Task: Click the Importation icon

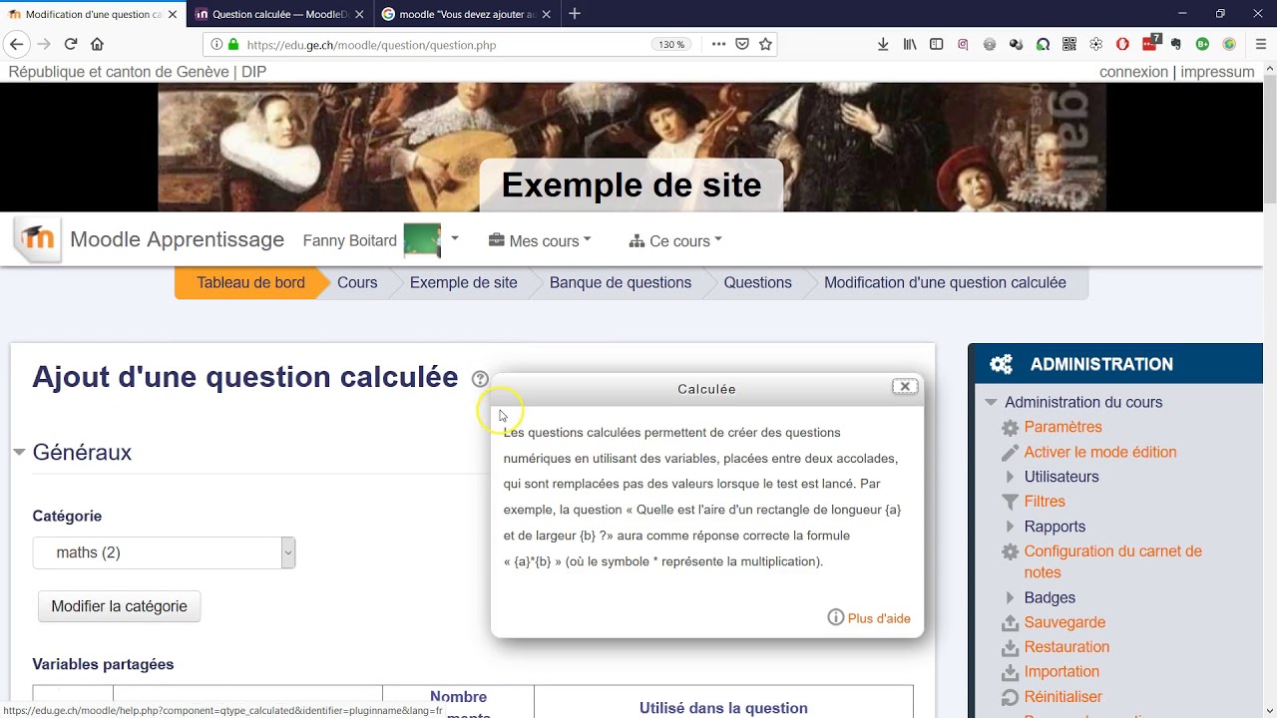Action: click(1010, 673)
